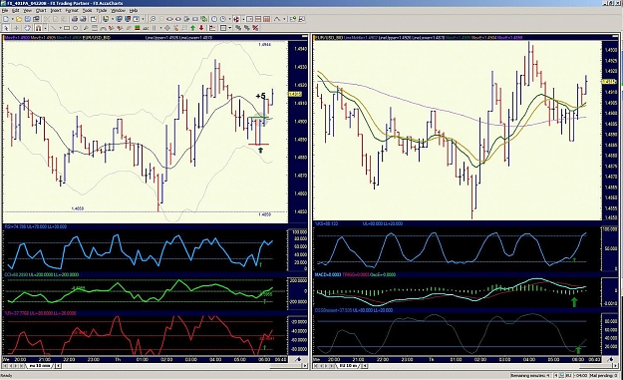The height and width of the screenshot is (380, 623).
Task: Click the Open folder toolbar icon
Action: click(19, 19)
